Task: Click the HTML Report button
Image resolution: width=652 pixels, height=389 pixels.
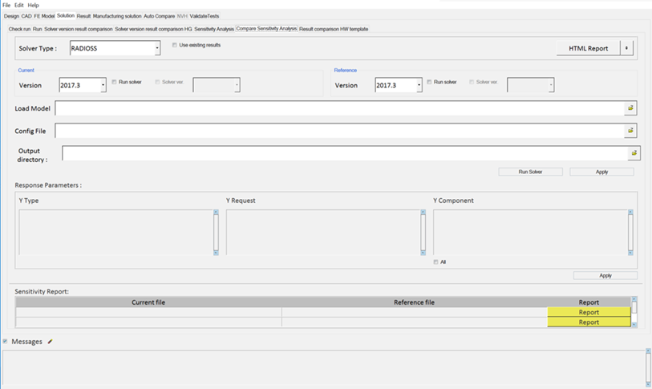Action: (588, 48)
